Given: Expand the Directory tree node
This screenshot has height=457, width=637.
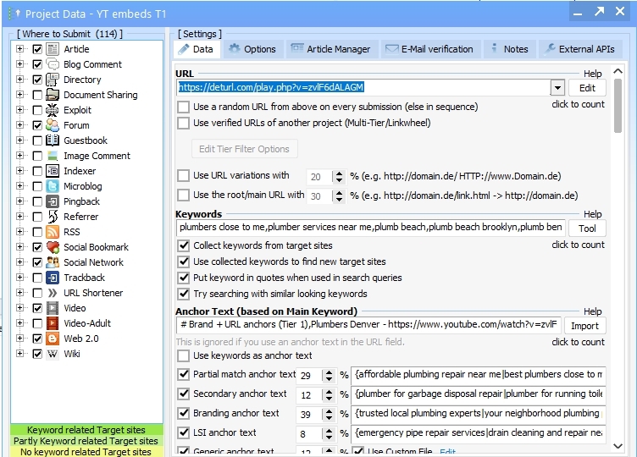Looking at the screenshot, I should tap(20, 80).
